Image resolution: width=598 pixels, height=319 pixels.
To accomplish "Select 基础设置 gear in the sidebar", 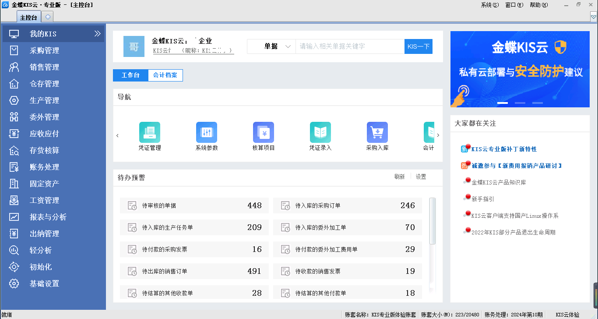I will pos(14,284).
